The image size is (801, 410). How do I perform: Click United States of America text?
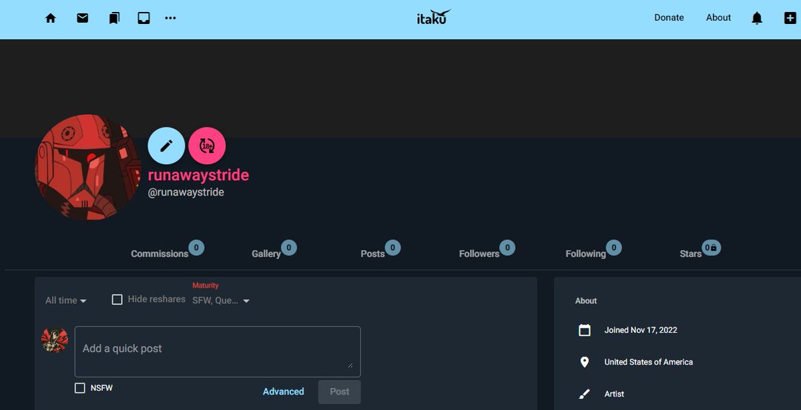point(649,362)
